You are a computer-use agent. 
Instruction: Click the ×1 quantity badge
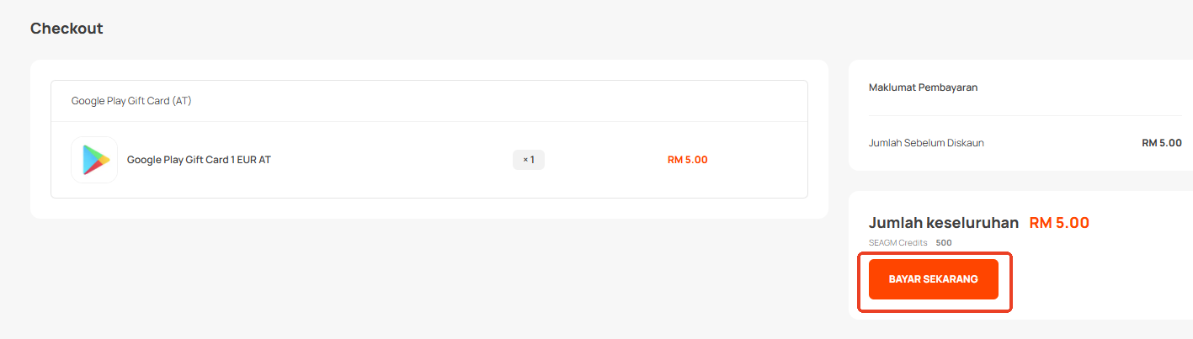(x=529, y=160)
